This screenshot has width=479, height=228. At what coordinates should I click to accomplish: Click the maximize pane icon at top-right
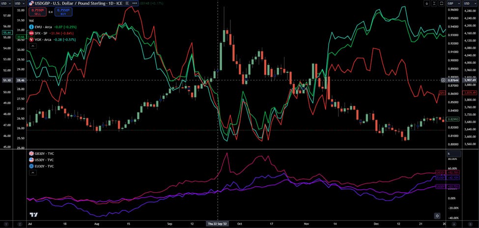[441, 3]
